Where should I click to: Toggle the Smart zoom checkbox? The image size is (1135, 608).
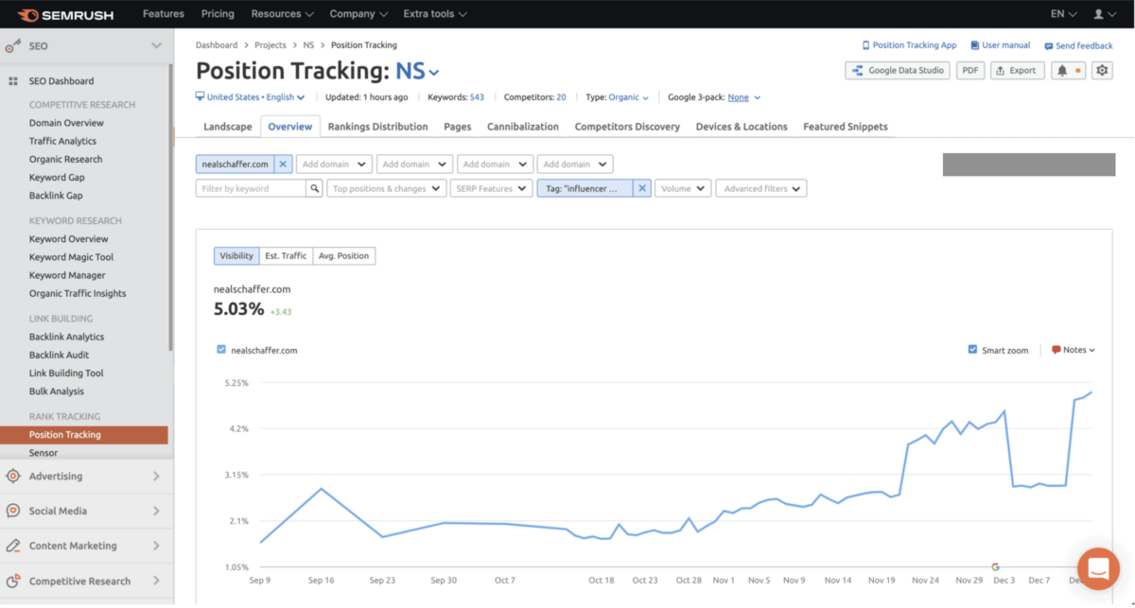pyautogui.click(x=972, y=350)
